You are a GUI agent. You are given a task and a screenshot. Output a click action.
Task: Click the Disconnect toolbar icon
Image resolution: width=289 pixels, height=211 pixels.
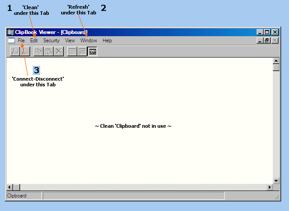tap(25, 51)
